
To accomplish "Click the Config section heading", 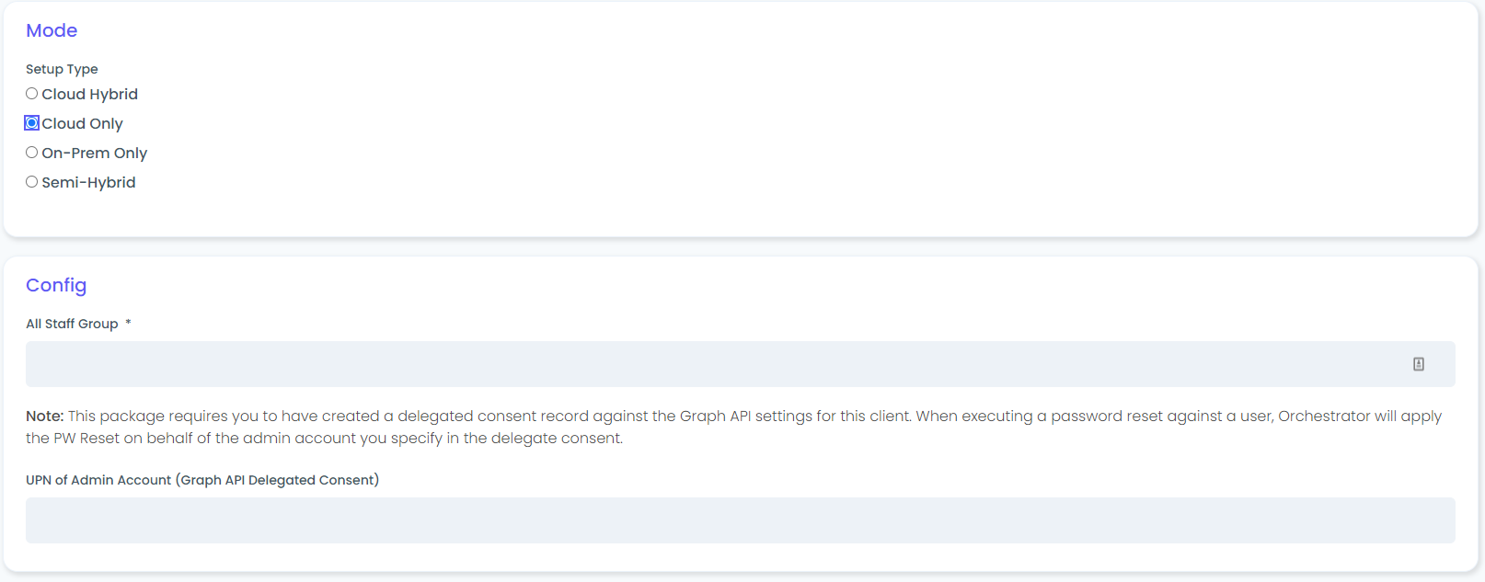I will (x=56, y=285).
